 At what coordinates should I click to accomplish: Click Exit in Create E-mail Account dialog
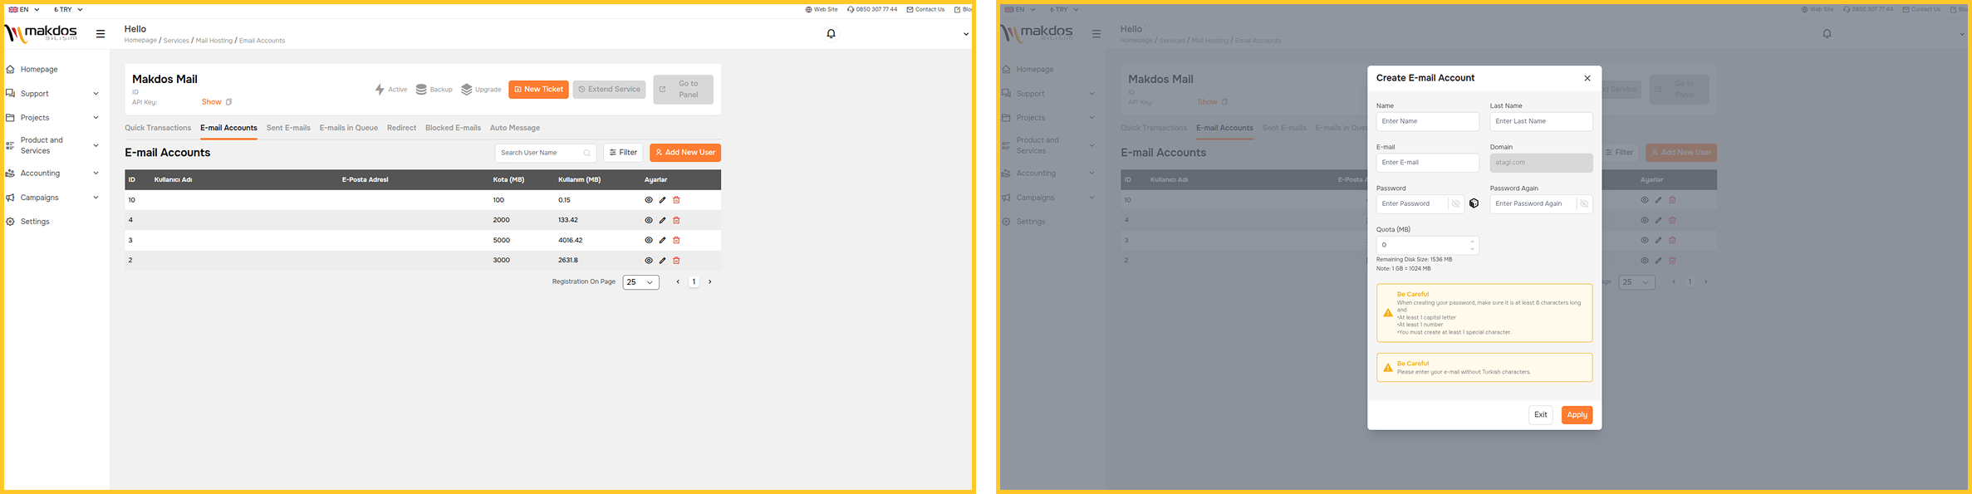(x=1540, y=415)
